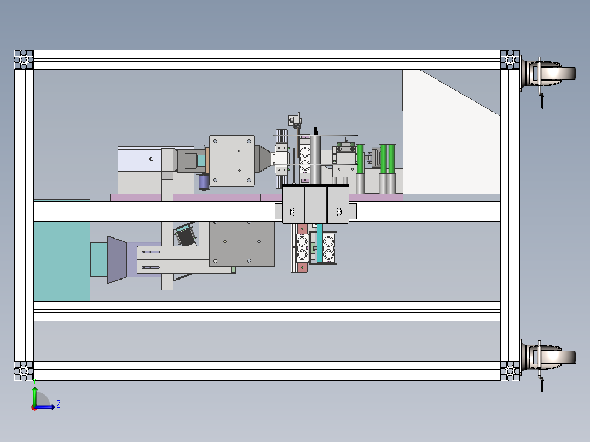Select the purple-gray cone funnel part
Viewport: 590px width, 442px height.
click(x=117, y=259)
